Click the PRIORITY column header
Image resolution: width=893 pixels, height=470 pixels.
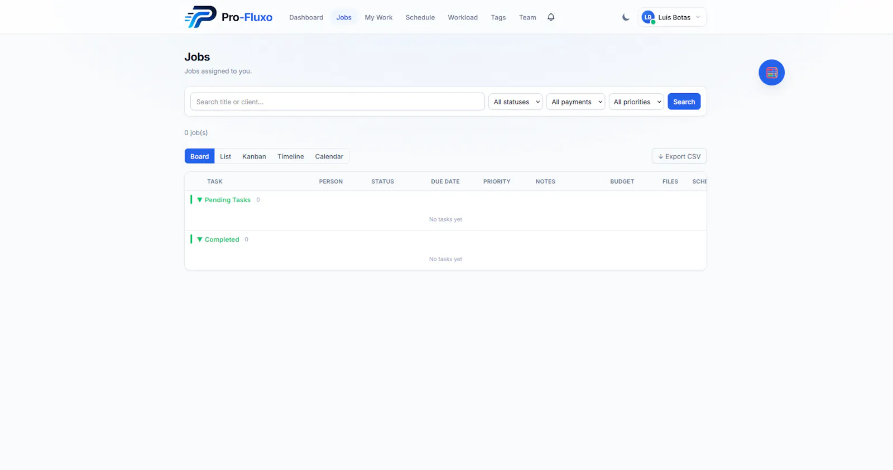(497, 181)
